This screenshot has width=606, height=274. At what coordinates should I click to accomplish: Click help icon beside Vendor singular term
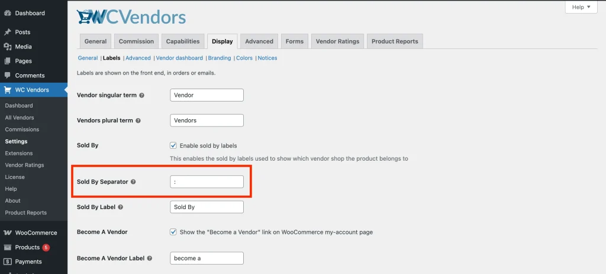[x=141, y=95]
